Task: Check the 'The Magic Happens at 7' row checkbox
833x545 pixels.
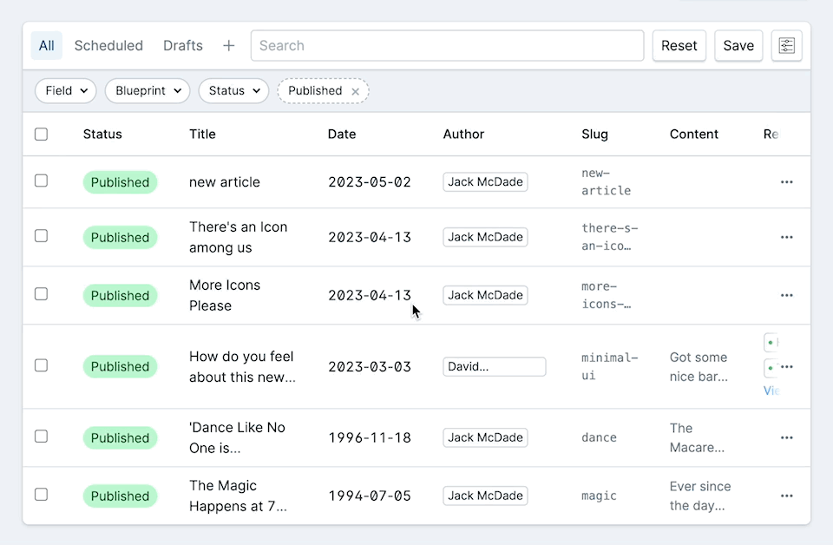Action: (x=41, y=494)
